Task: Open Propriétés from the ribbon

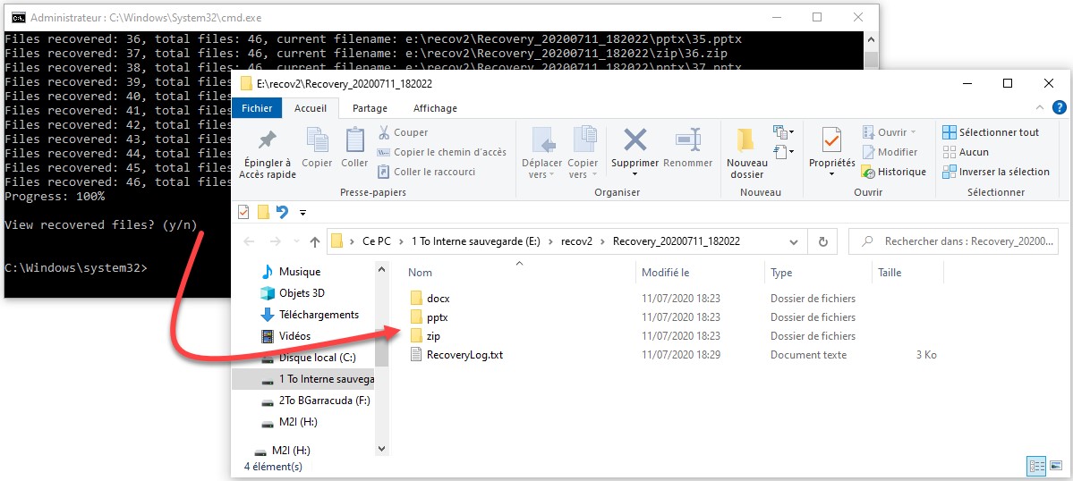Action: click(x=831, y=143)
